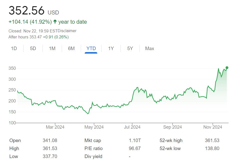Click the 352.56 current price
Screen dimensions: 235x163
tap(26, 10)
